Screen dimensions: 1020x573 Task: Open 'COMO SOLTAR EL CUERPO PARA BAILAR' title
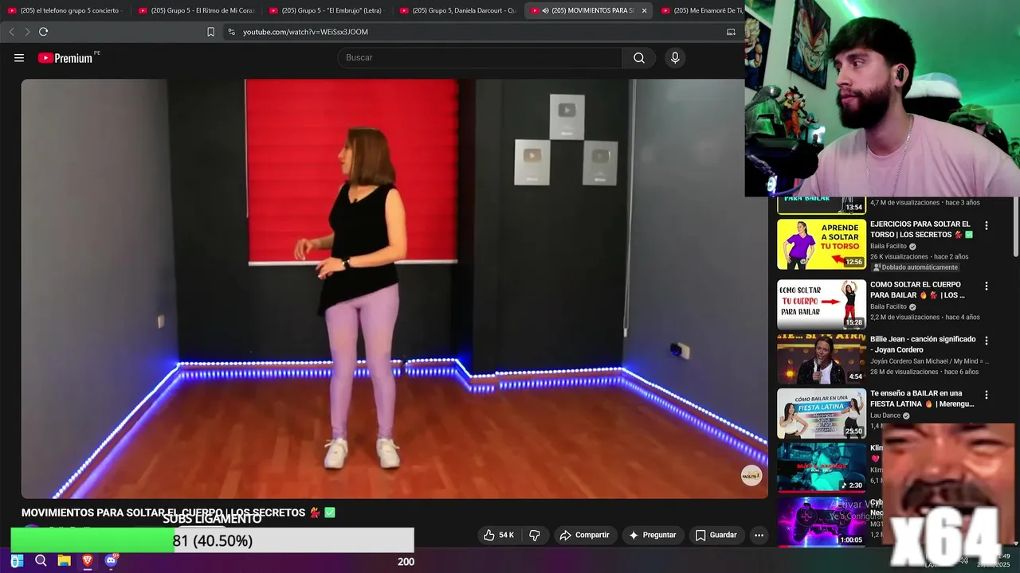coord(917,290)
